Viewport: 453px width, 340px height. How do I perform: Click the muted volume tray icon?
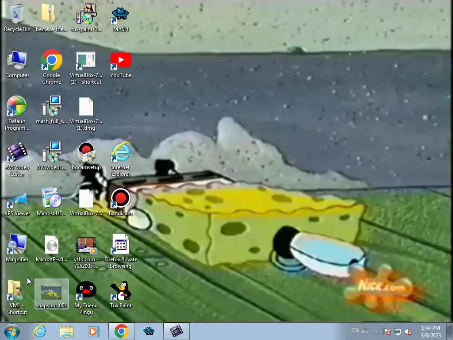pyautogui.click(x=408, y=332)
